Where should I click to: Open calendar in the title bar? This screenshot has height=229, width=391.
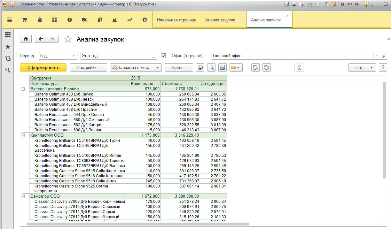pyautogui.click(x=333, y=4)
